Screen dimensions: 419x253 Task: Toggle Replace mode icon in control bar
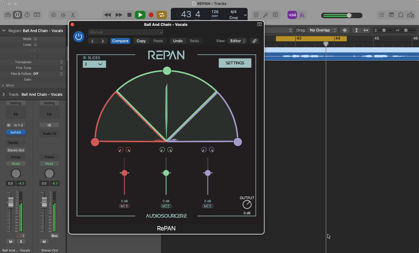point(256,15)
